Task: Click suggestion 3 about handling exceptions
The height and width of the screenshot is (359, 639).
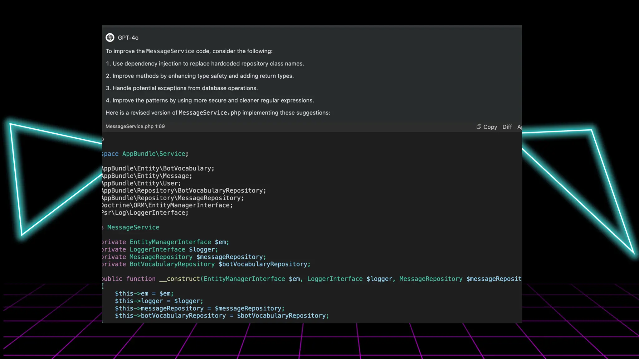Action: coord(182,88)
